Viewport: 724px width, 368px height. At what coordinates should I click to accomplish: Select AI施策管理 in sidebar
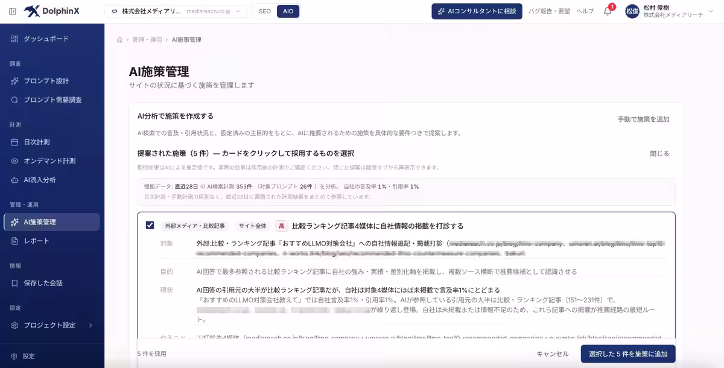(52, 222)
